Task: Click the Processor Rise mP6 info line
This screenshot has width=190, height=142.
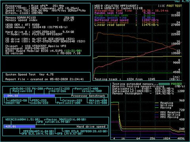Action: click(x=35, y=6)
